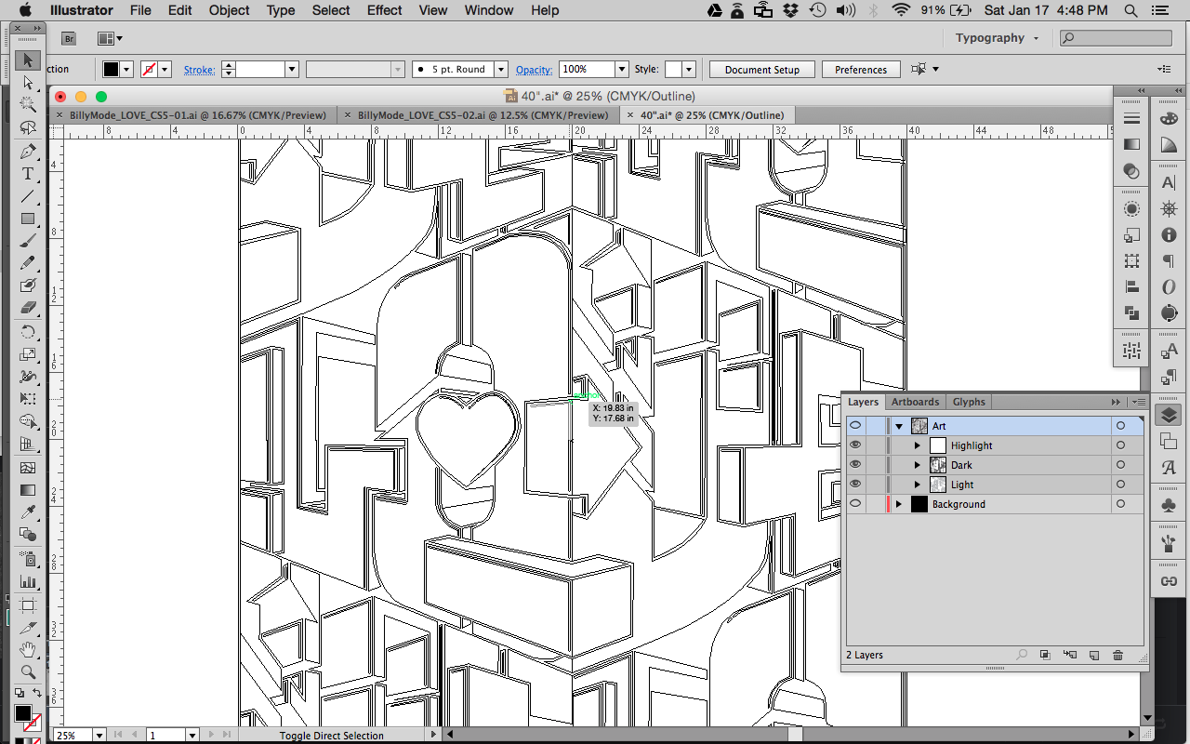Open the Swatches palette icon in dock
The height and width of the screenshot is (744, 1190).
coord(1169,119)
